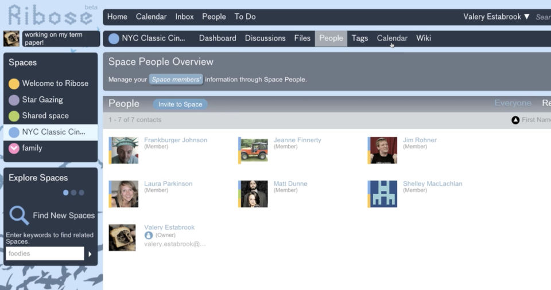Open Valery Estabrook's toast photo
This screenshot has width=551, height=290.
coord(122,238)
